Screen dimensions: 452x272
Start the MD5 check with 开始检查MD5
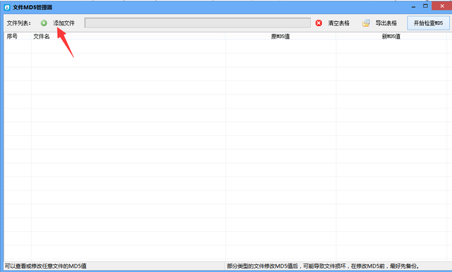(x=428, y=23)
